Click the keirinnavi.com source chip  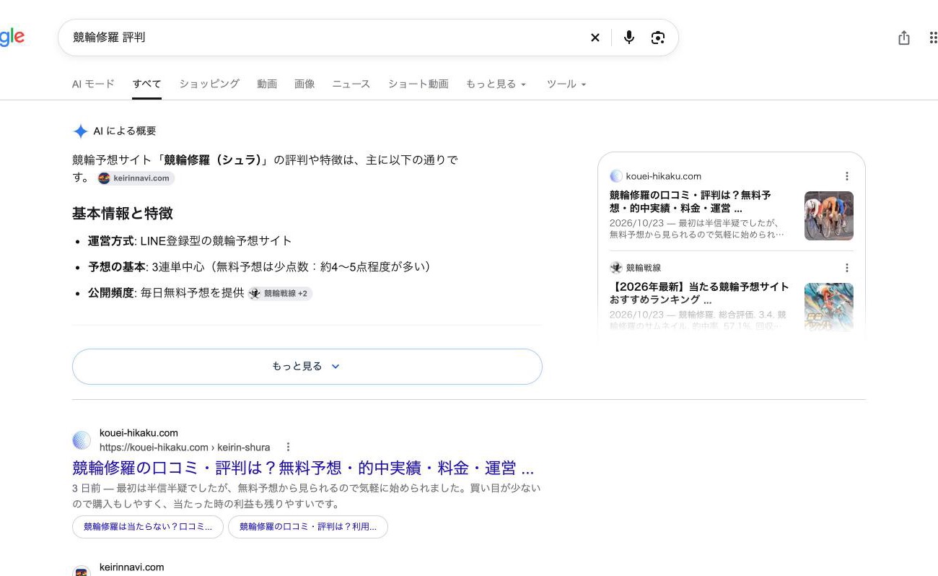pos(135,178)
